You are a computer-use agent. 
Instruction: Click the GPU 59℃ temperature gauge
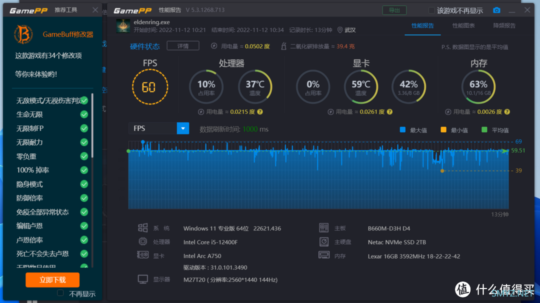tap(361, 87)
